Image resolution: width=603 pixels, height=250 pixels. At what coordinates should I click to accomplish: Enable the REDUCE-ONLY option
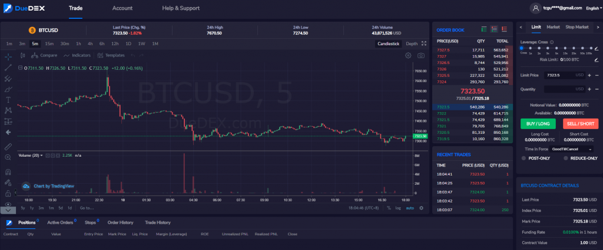pyautogui.click(x=565, y=158)
